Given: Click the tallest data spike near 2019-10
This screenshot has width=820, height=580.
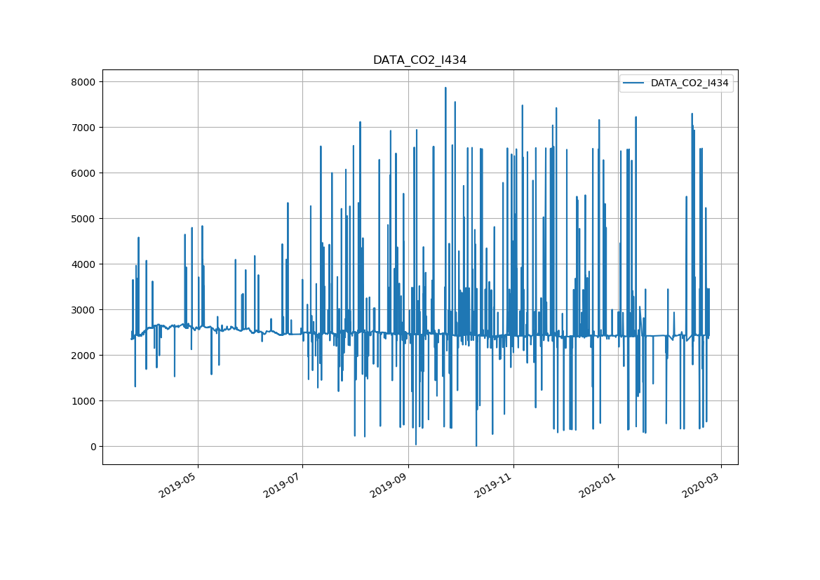Looking at the screenshot, I should click(x=445, y=89).
